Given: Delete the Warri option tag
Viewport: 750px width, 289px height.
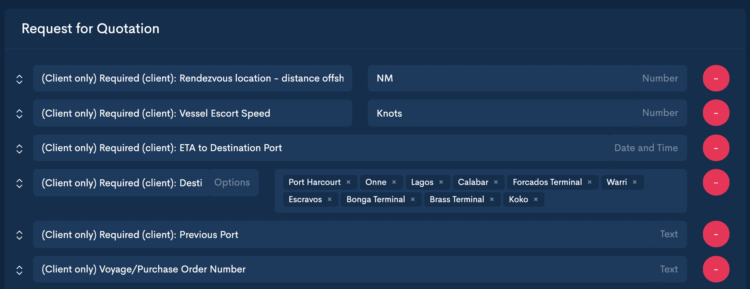Looking at the screenshot, I should point(635,182).
